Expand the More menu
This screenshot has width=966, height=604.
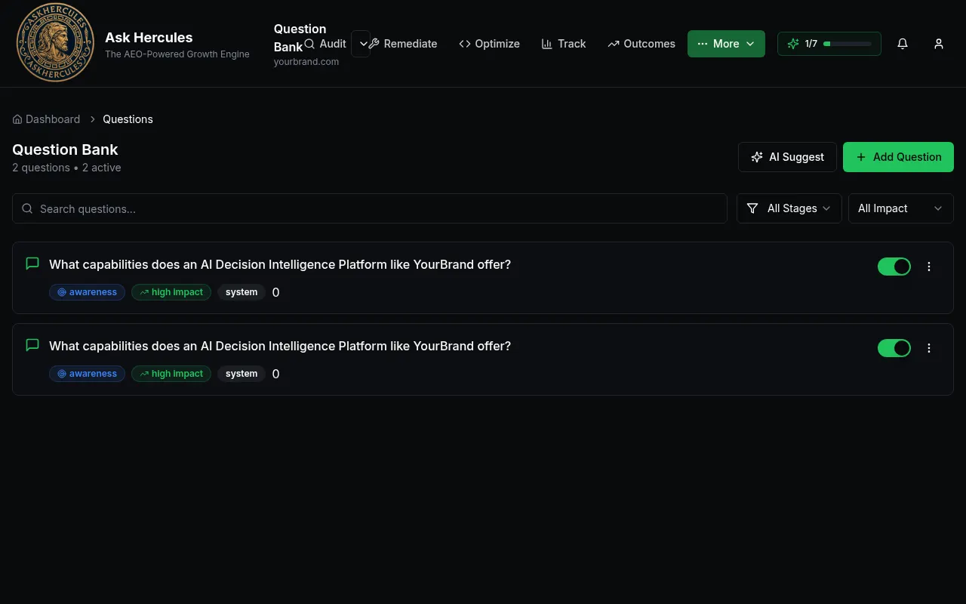coord(726,44)
